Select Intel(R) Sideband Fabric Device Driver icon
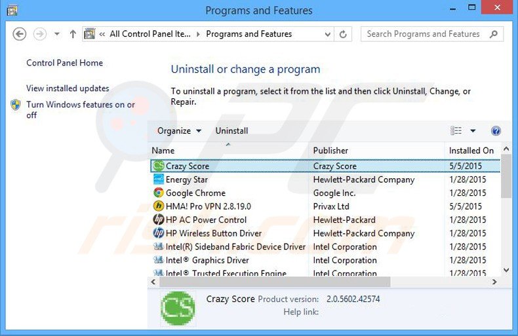 click(x=159, y=246)
